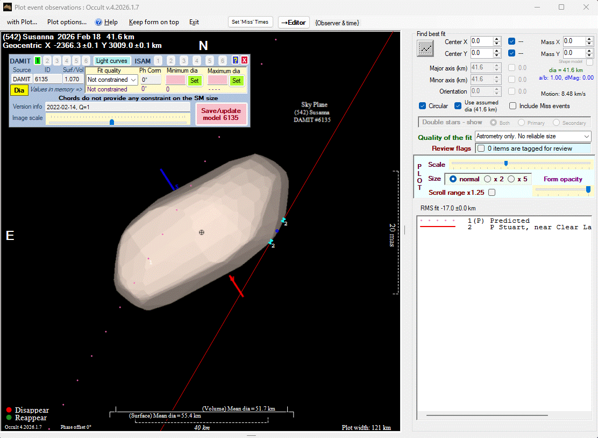
Task: Click the Find best fit graph icon
Action: coord(425,48)
